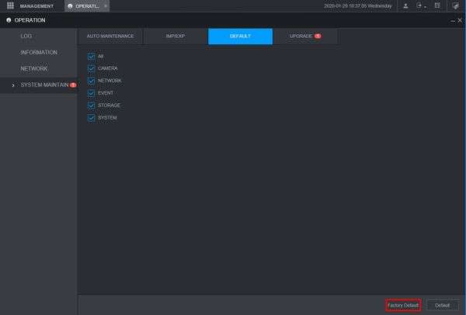Screen dimensions: 466x315
Task: Open the Log section in the sidebar
Action: 39,36
